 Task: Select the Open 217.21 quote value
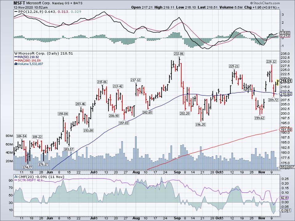point(142,7)
